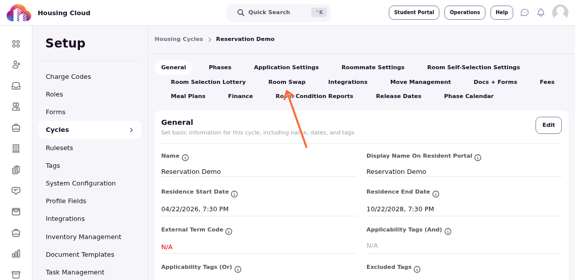Viewport: 575px width, 280px height.
Task: Open the Student Portal button
Action: 414,13
